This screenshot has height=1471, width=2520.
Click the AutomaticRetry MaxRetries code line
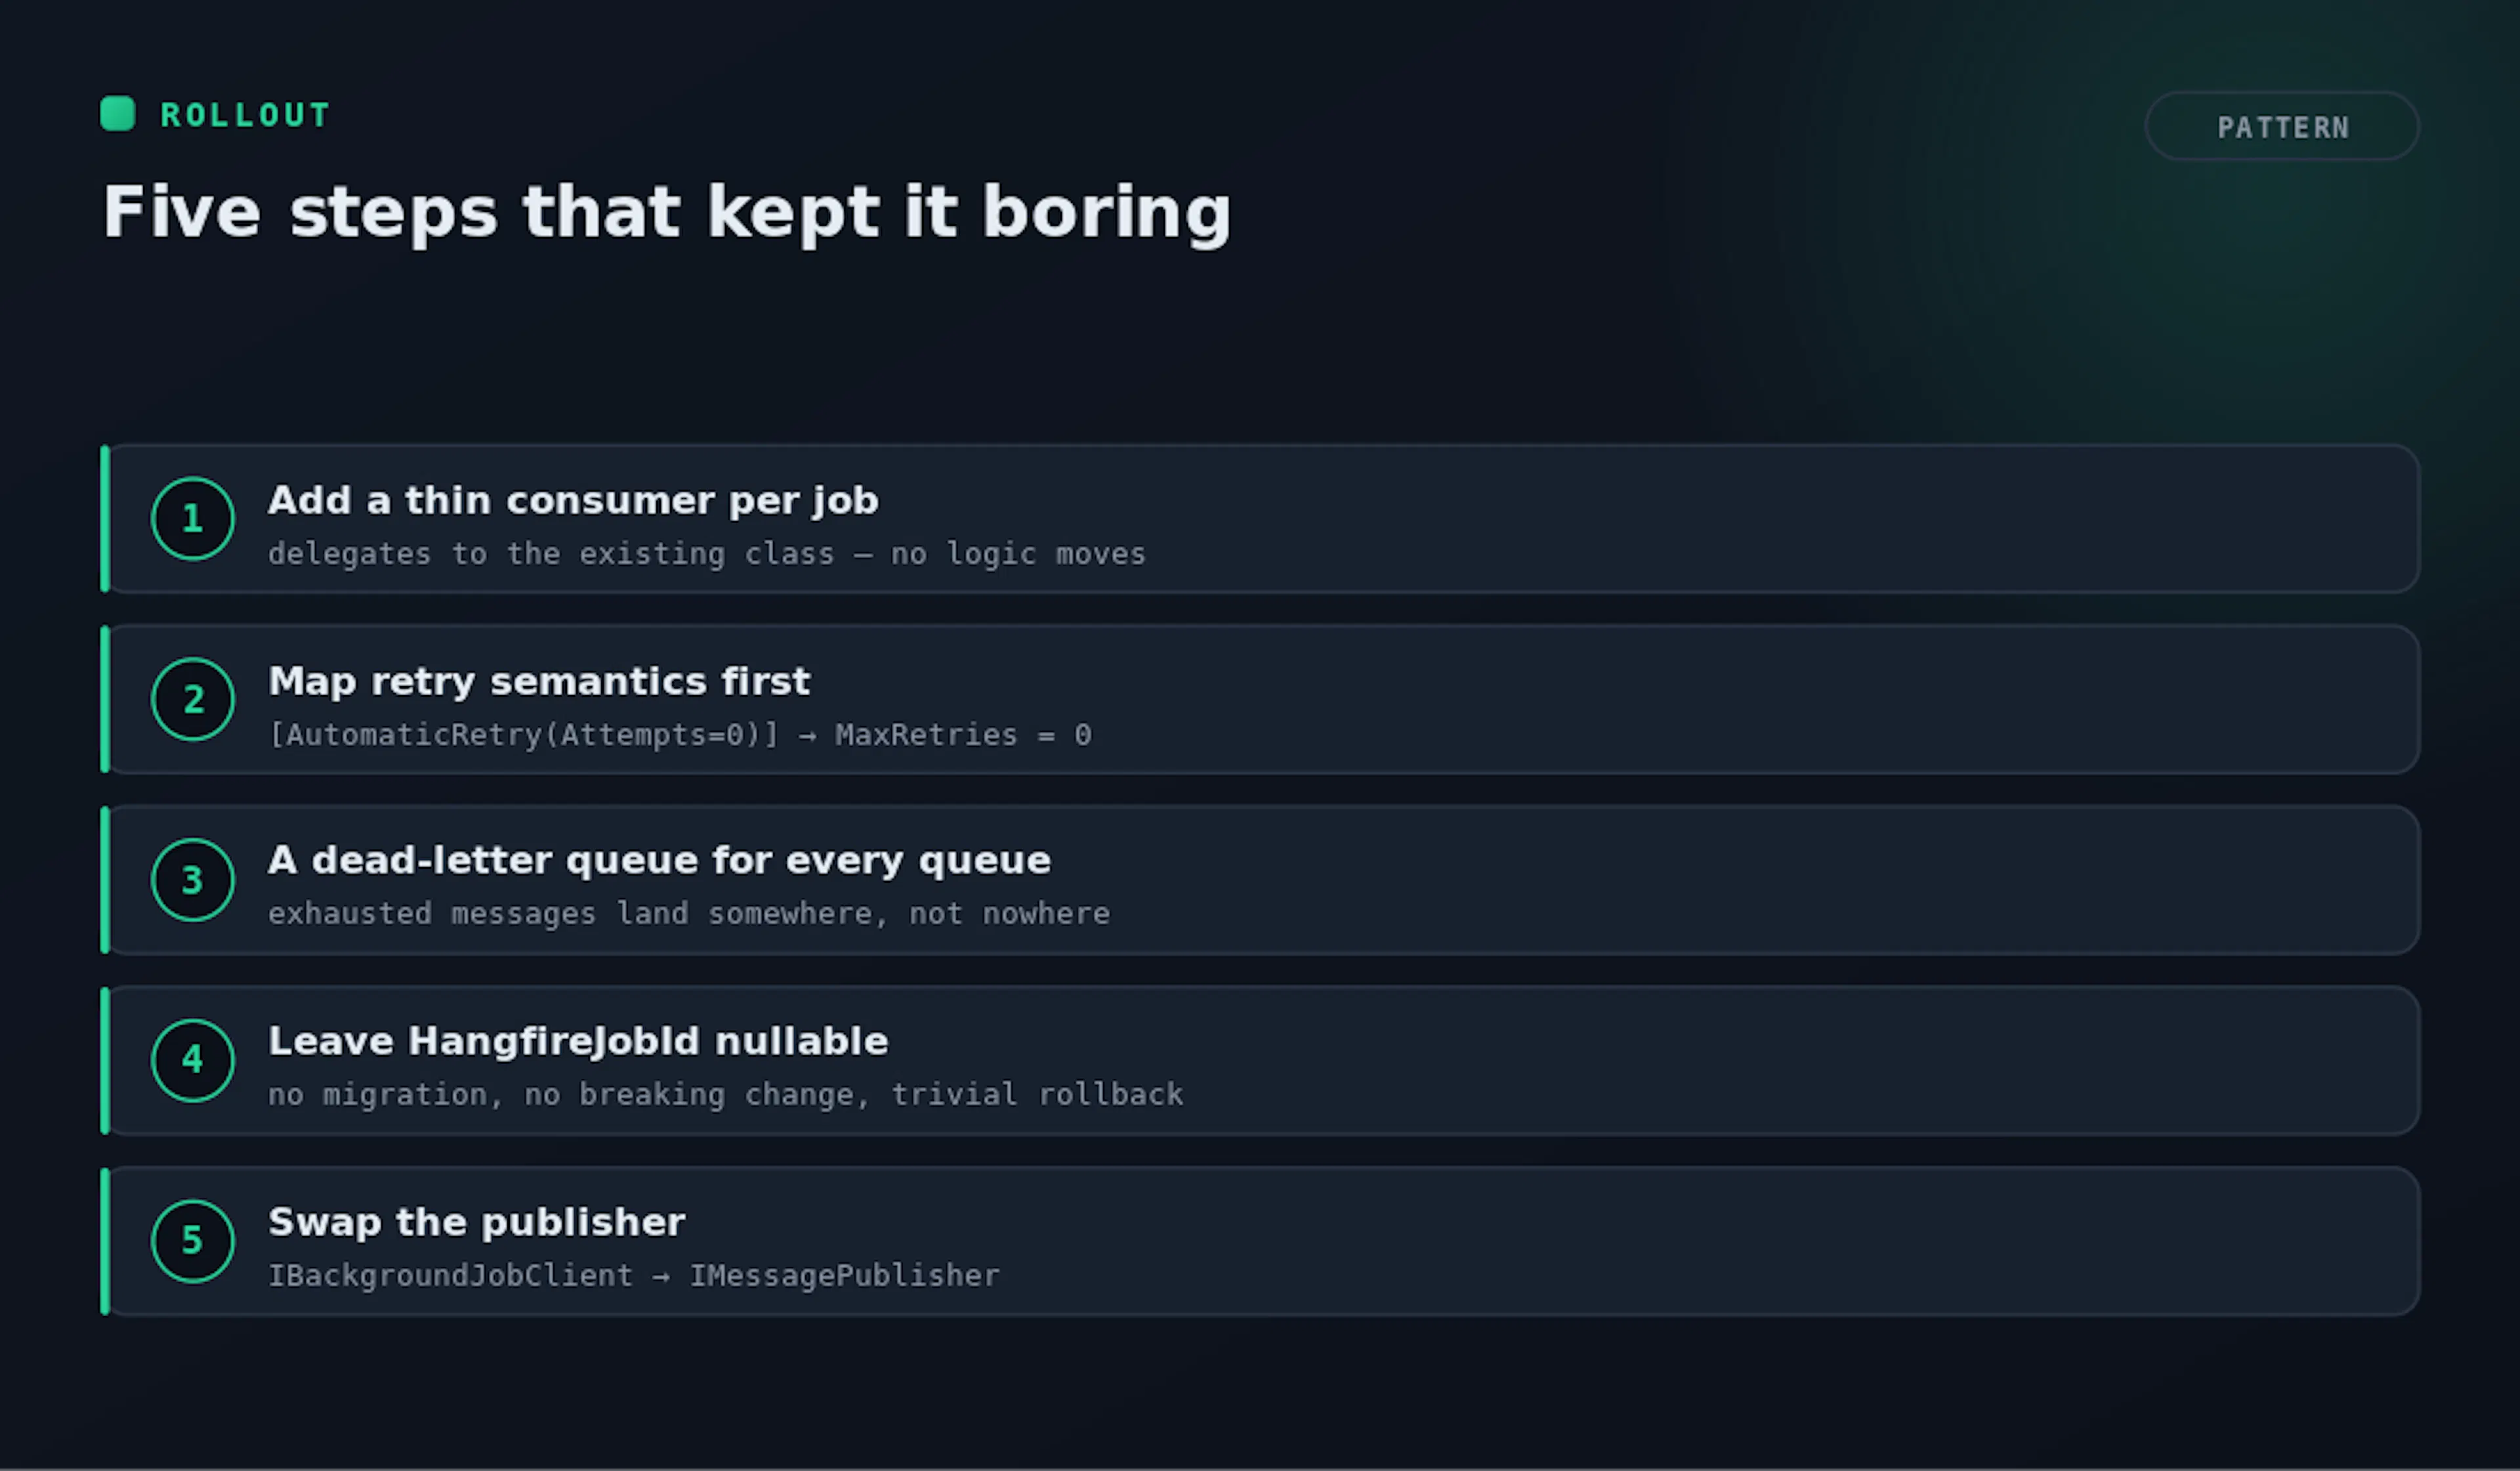point(680,735)
